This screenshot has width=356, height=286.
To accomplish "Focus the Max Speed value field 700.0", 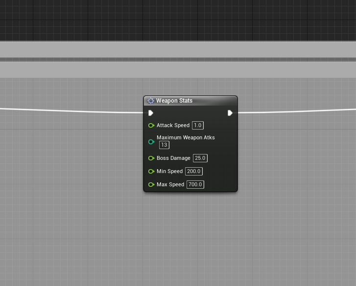I will 195,185.
